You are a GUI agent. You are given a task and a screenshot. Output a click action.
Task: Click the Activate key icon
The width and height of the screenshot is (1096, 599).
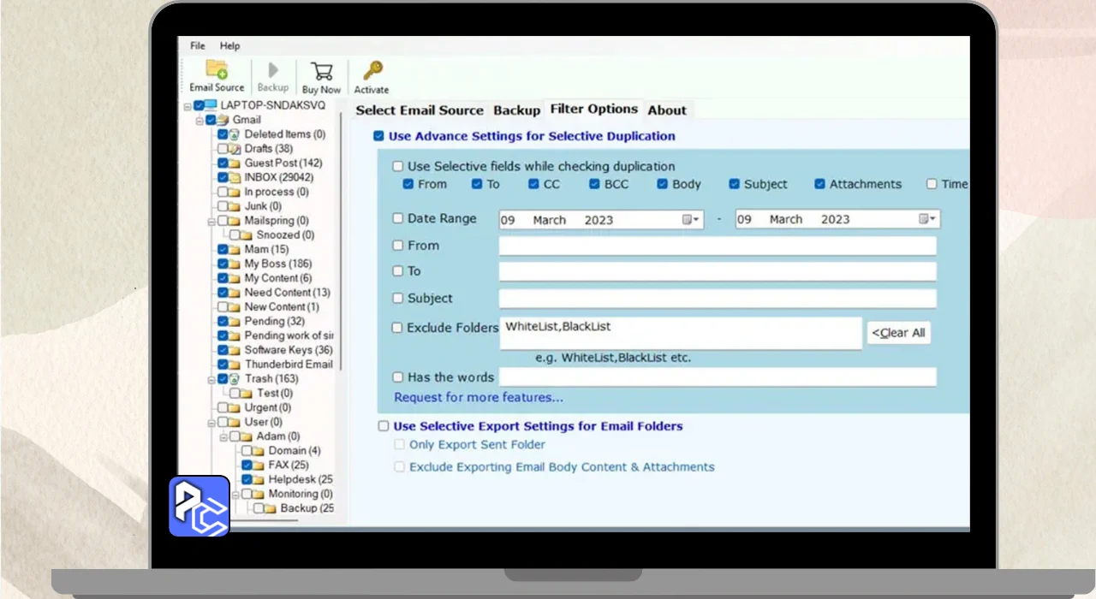372,71
